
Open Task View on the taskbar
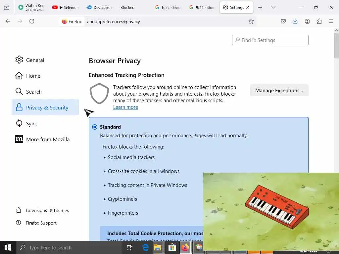(x=129, y=247)
